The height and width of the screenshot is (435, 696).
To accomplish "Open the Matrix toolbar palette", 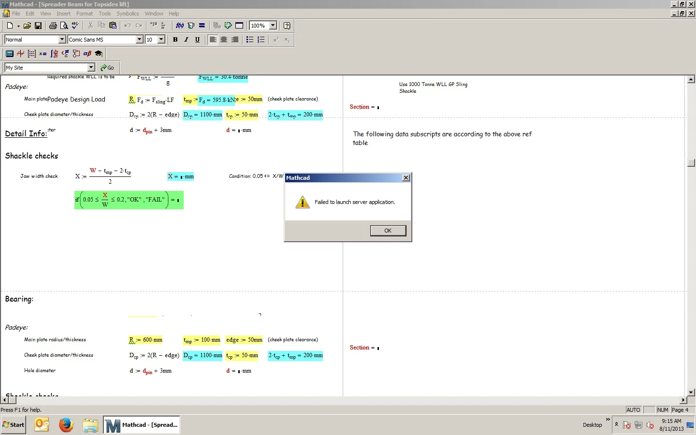I will pyautogui.click(x=32, y=54).
